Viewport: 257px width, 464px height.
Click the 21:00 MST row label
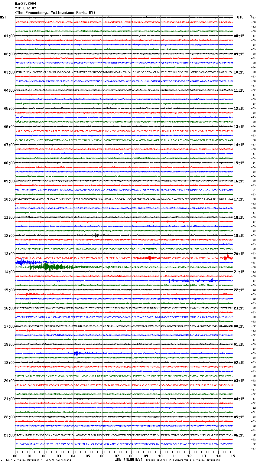[9, 399]
